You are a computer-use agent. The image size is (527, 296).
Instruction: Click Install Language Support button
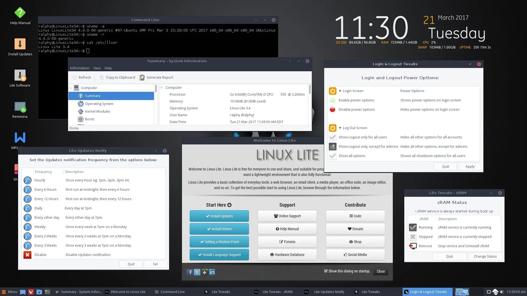219,255
